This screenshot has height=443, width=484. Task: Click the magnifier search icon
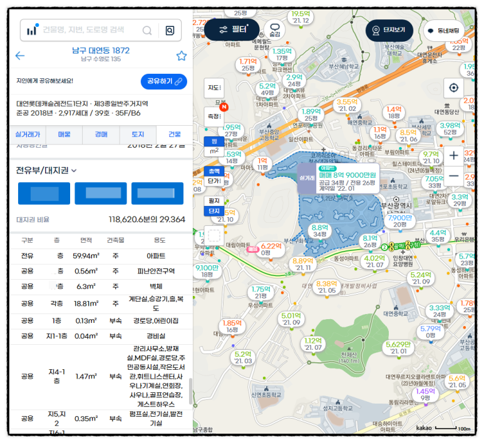(x=147, y=30)
